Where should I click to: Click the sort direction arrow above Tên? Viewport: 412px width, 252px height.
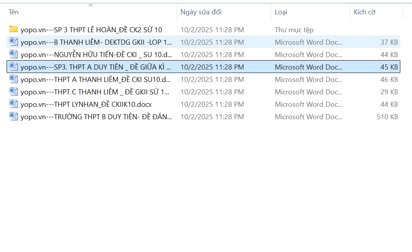(91, 5)
